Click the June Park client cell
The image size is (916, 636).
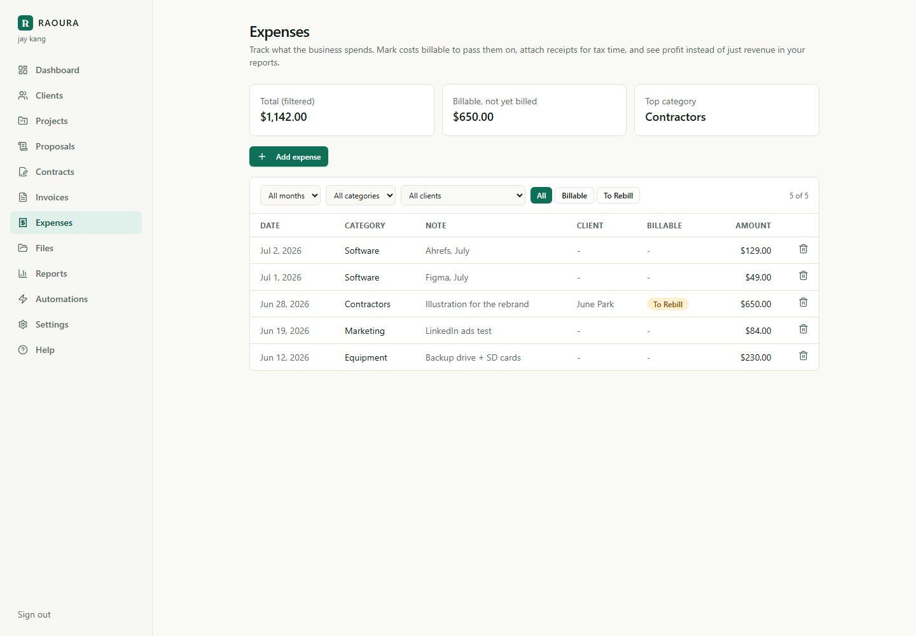595,304
